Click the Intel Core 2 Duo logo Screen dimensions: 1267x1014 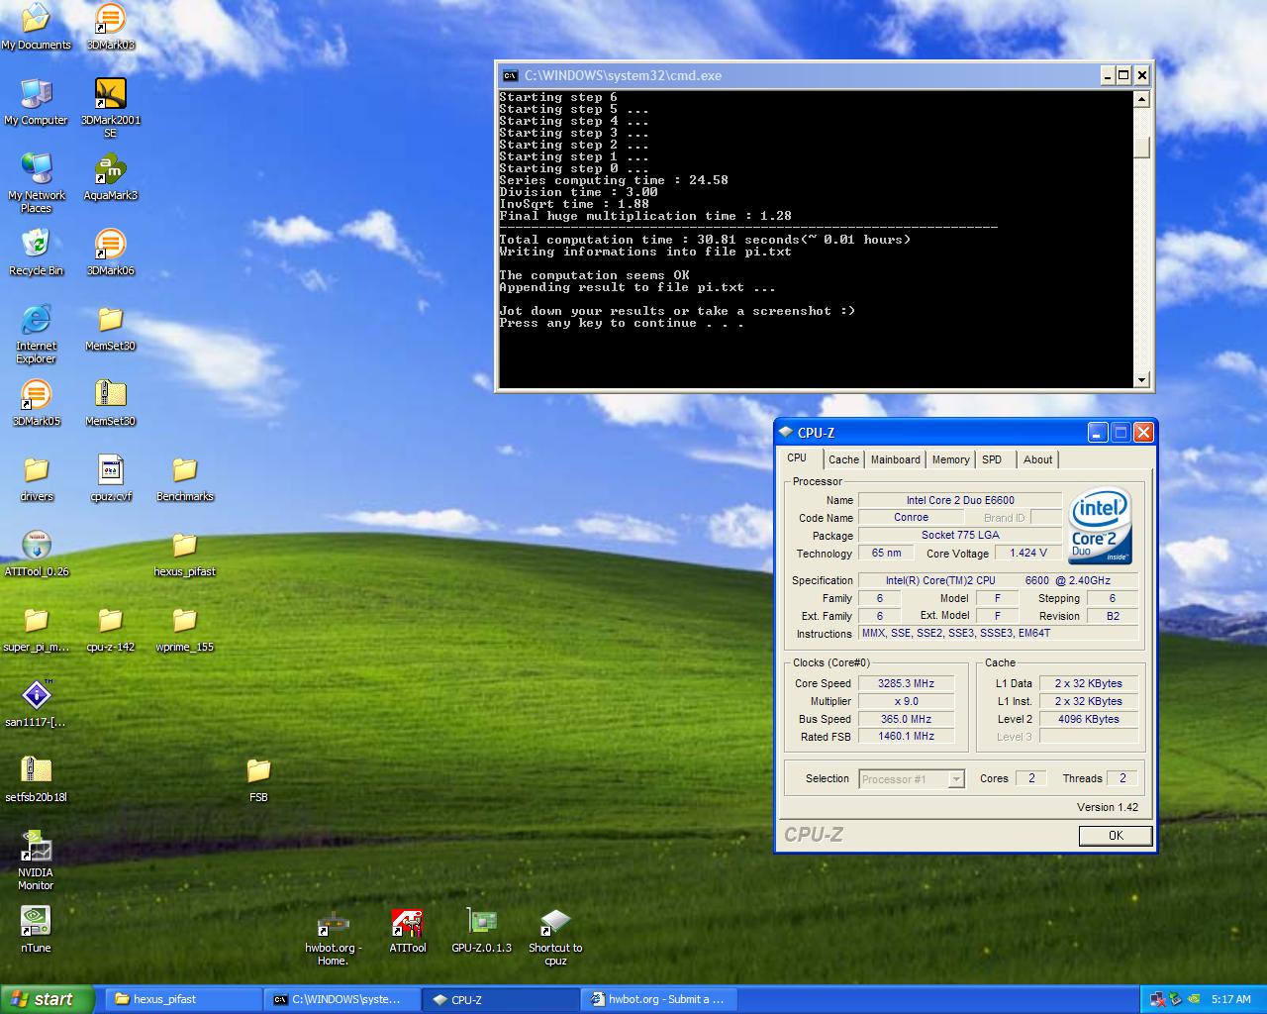click(x=1101, y=526)
